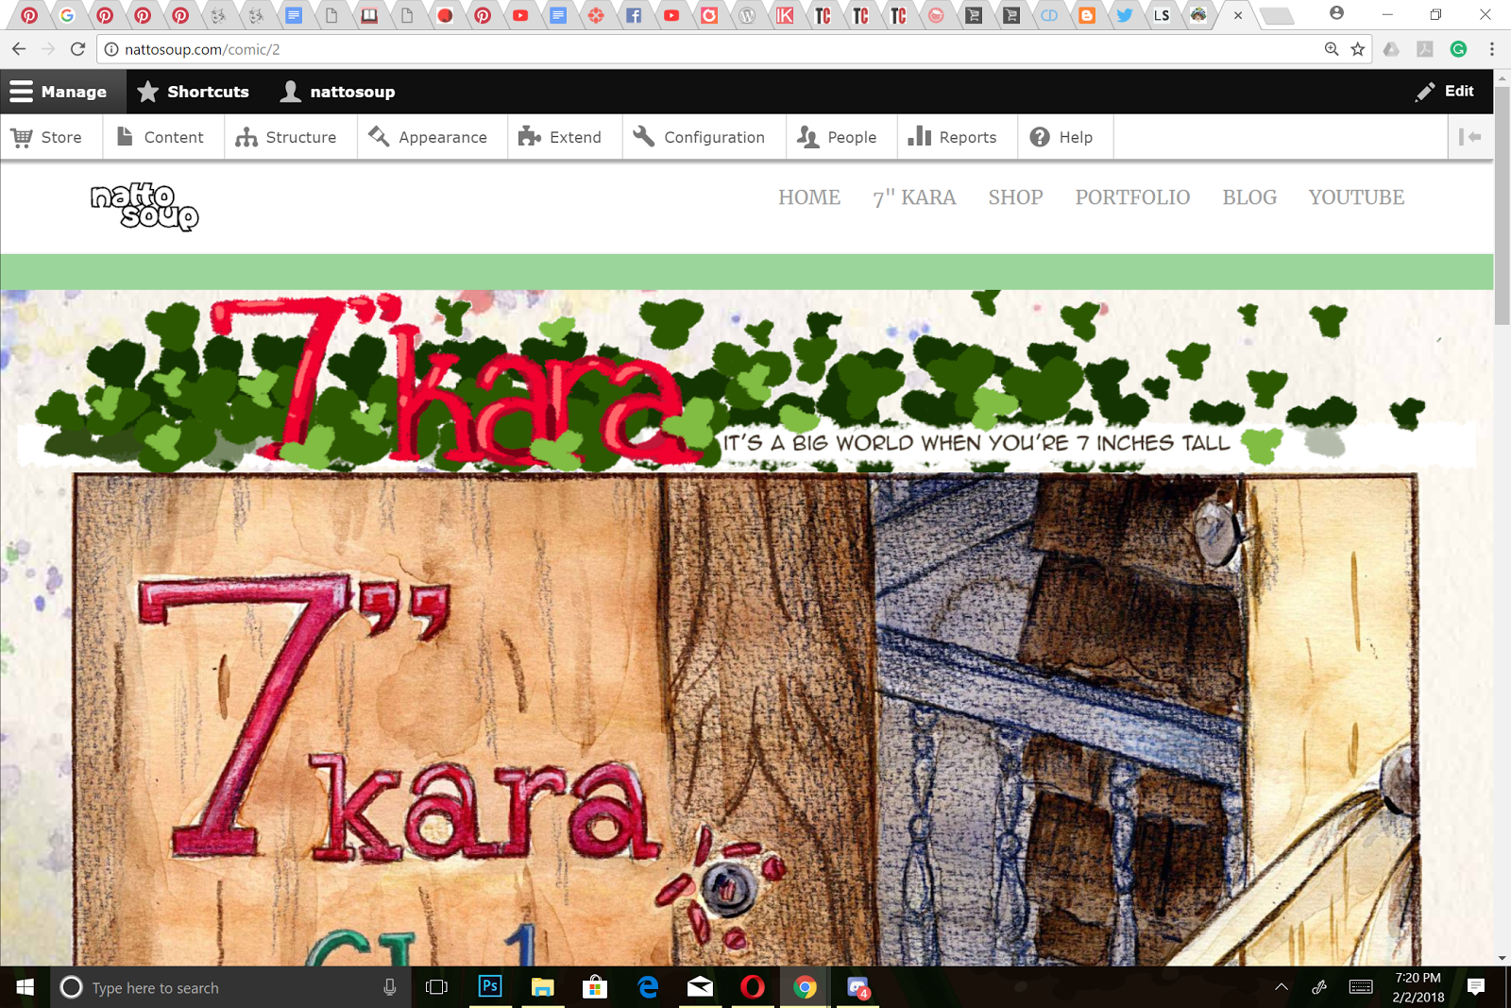The image size is (1511, 1008).
Task: Switch to the Blogger tab
Action: (1087, 15)
